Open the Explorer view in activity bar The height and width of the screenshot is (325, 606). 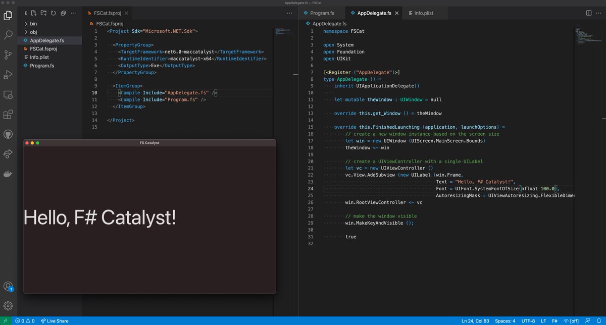pos(8,16)
